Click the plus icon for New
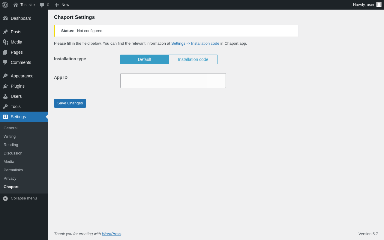Screen dimensions: 384x240 point(57,5)
